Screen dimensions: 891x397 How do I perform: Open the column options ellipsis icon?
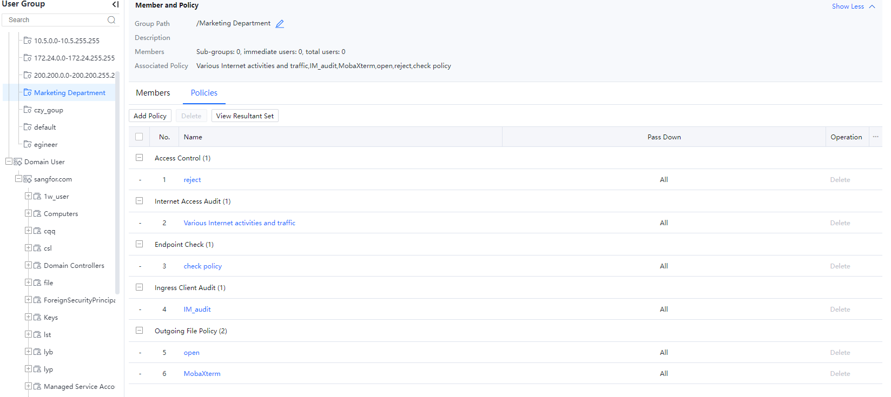click(875, 137)
